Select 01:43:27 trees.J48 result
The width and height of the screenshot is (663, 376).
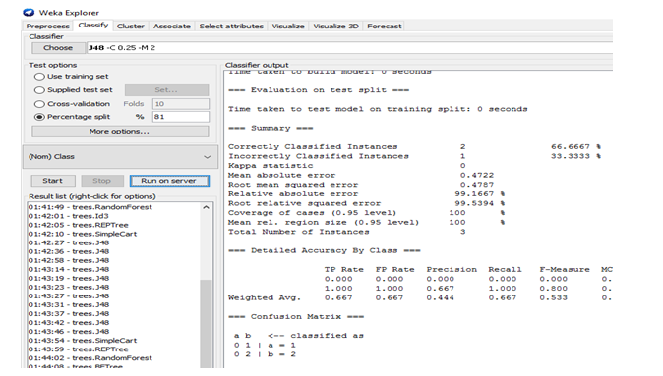[x=69, y=295]
